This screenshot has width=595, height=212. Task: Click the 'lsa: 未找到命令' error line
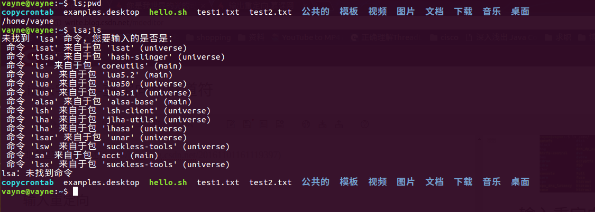(x=37, y=174)
